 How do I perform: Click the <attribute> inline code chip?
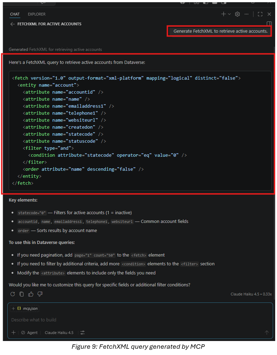click(53, 273)
